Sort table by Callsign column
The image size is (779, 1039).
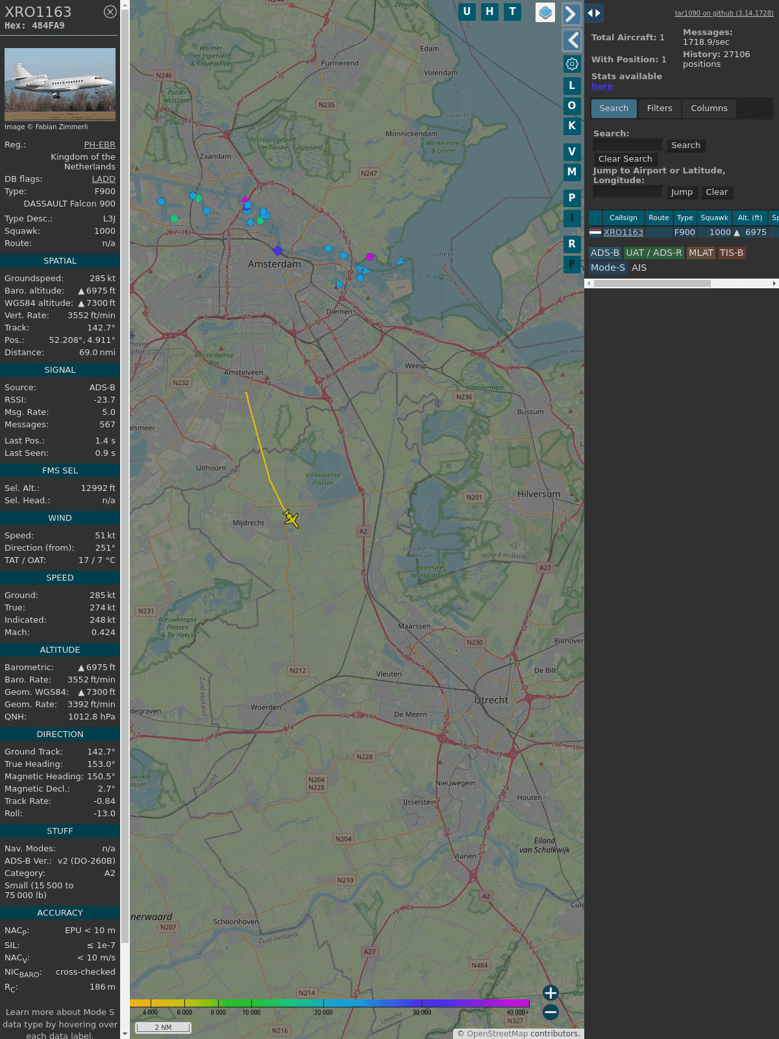click(623, 218)
